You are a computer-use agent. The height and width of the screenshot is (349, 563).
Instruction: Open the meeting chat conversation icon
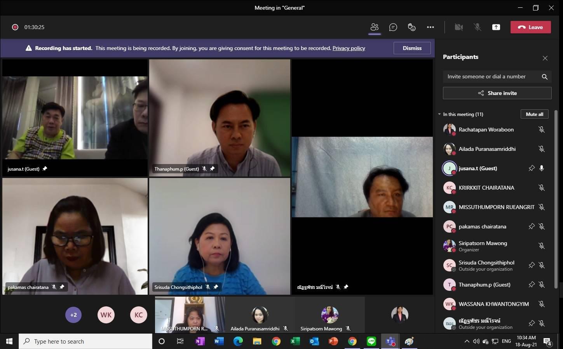pos(393,27)
